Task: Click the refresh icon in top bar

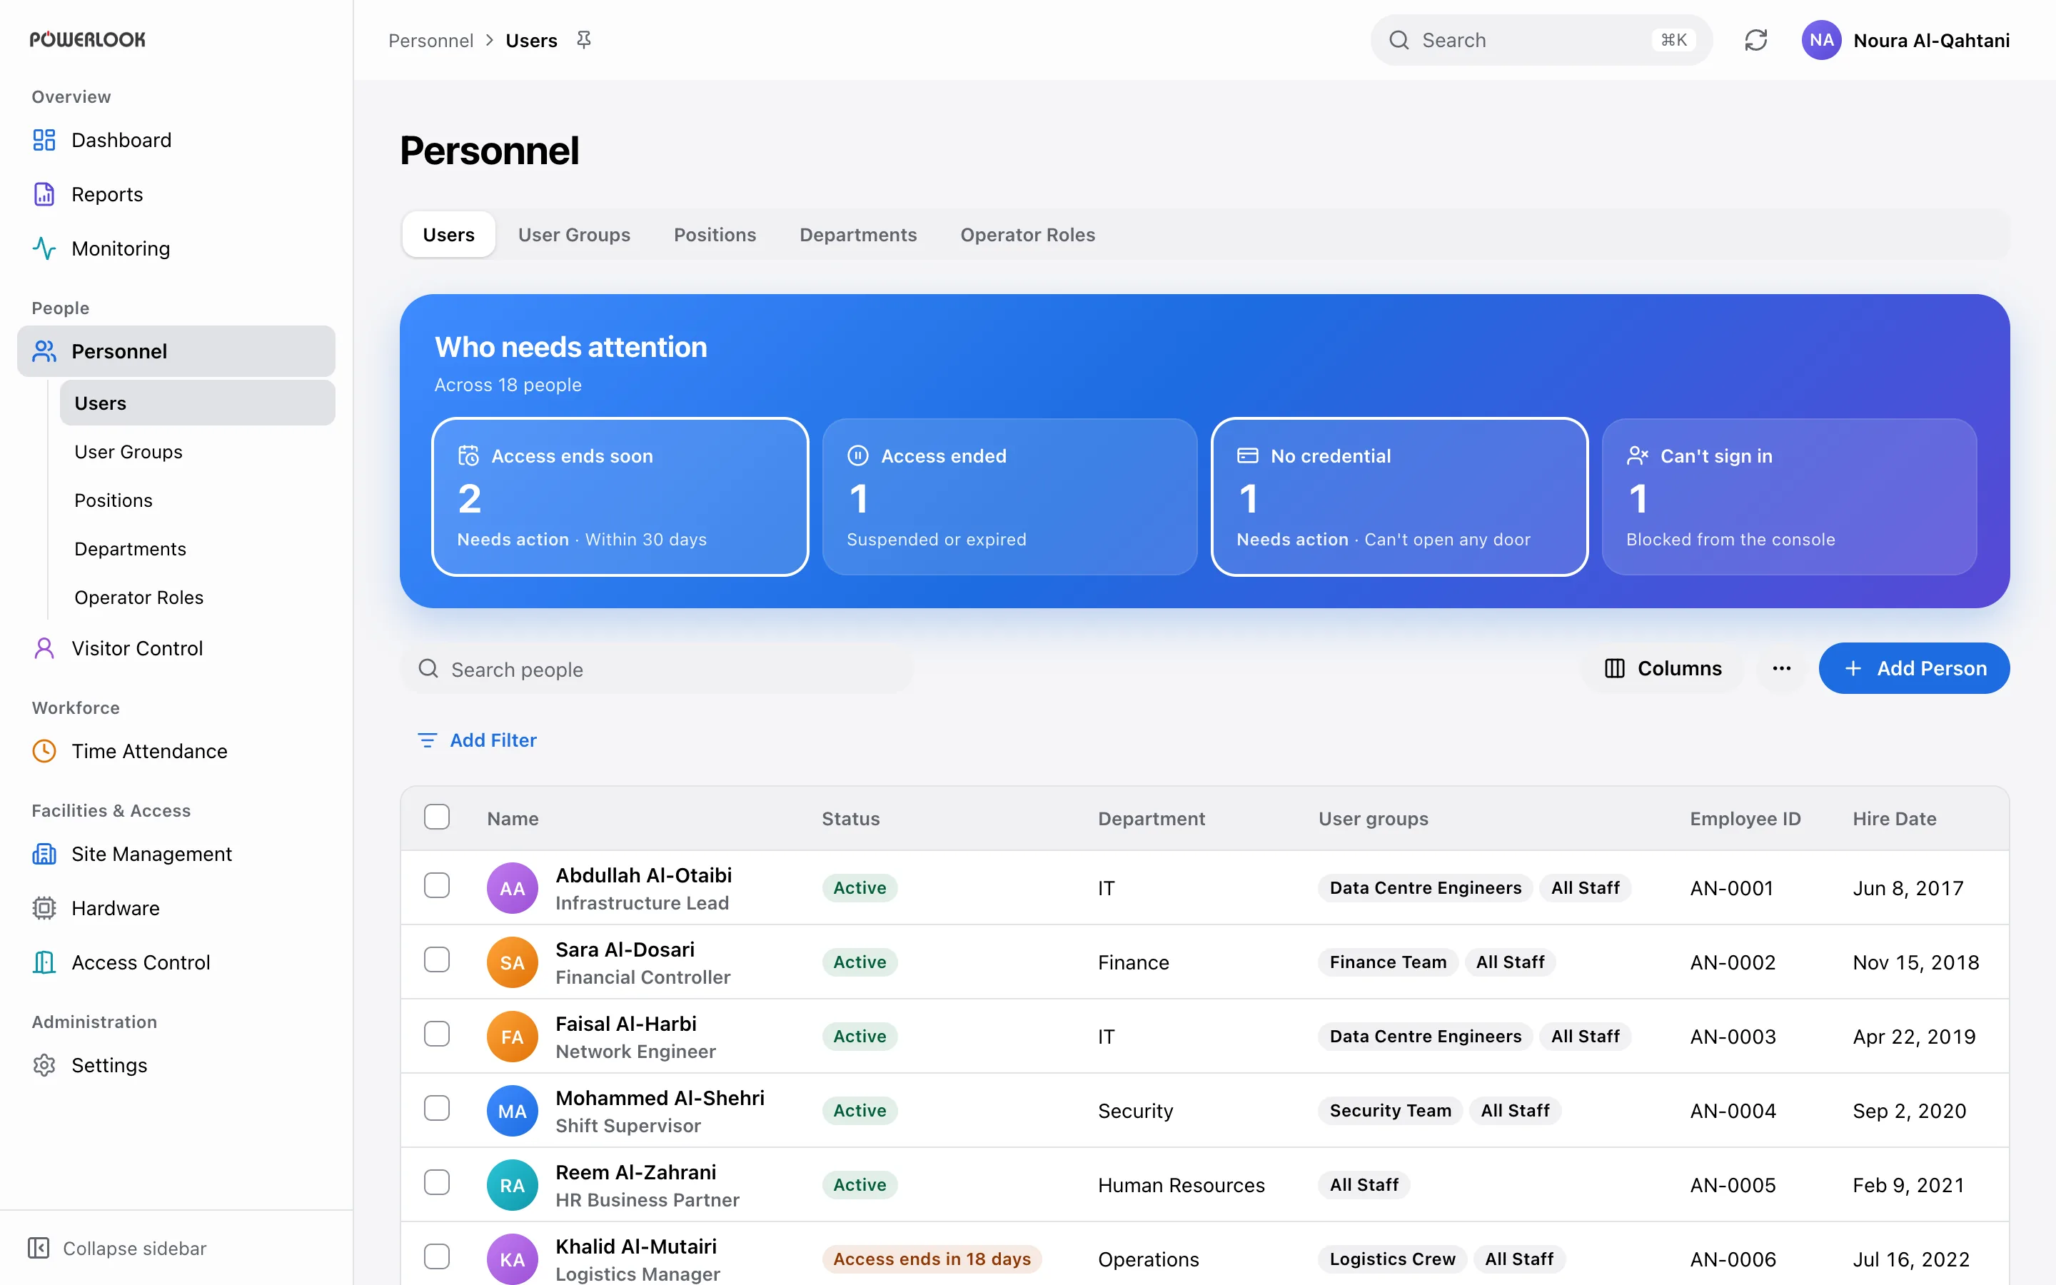Action: pos(1755,40)
